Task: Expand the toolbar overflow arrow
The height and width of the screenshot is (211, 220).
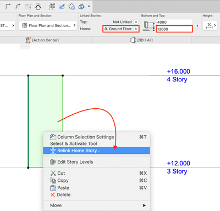Action: coord(89,6)
